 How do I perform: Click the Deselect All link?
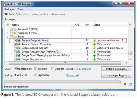(x=73, y=75)
